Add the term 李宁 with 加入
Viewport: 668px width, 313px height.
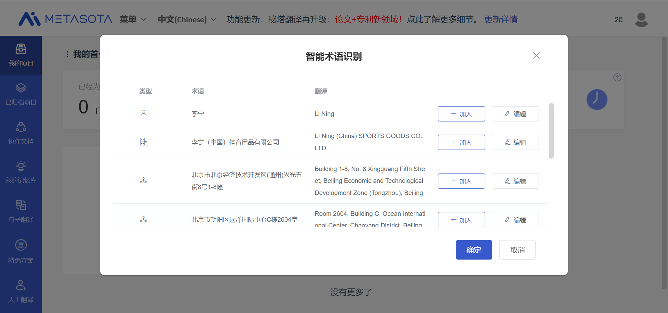point(461,114)
